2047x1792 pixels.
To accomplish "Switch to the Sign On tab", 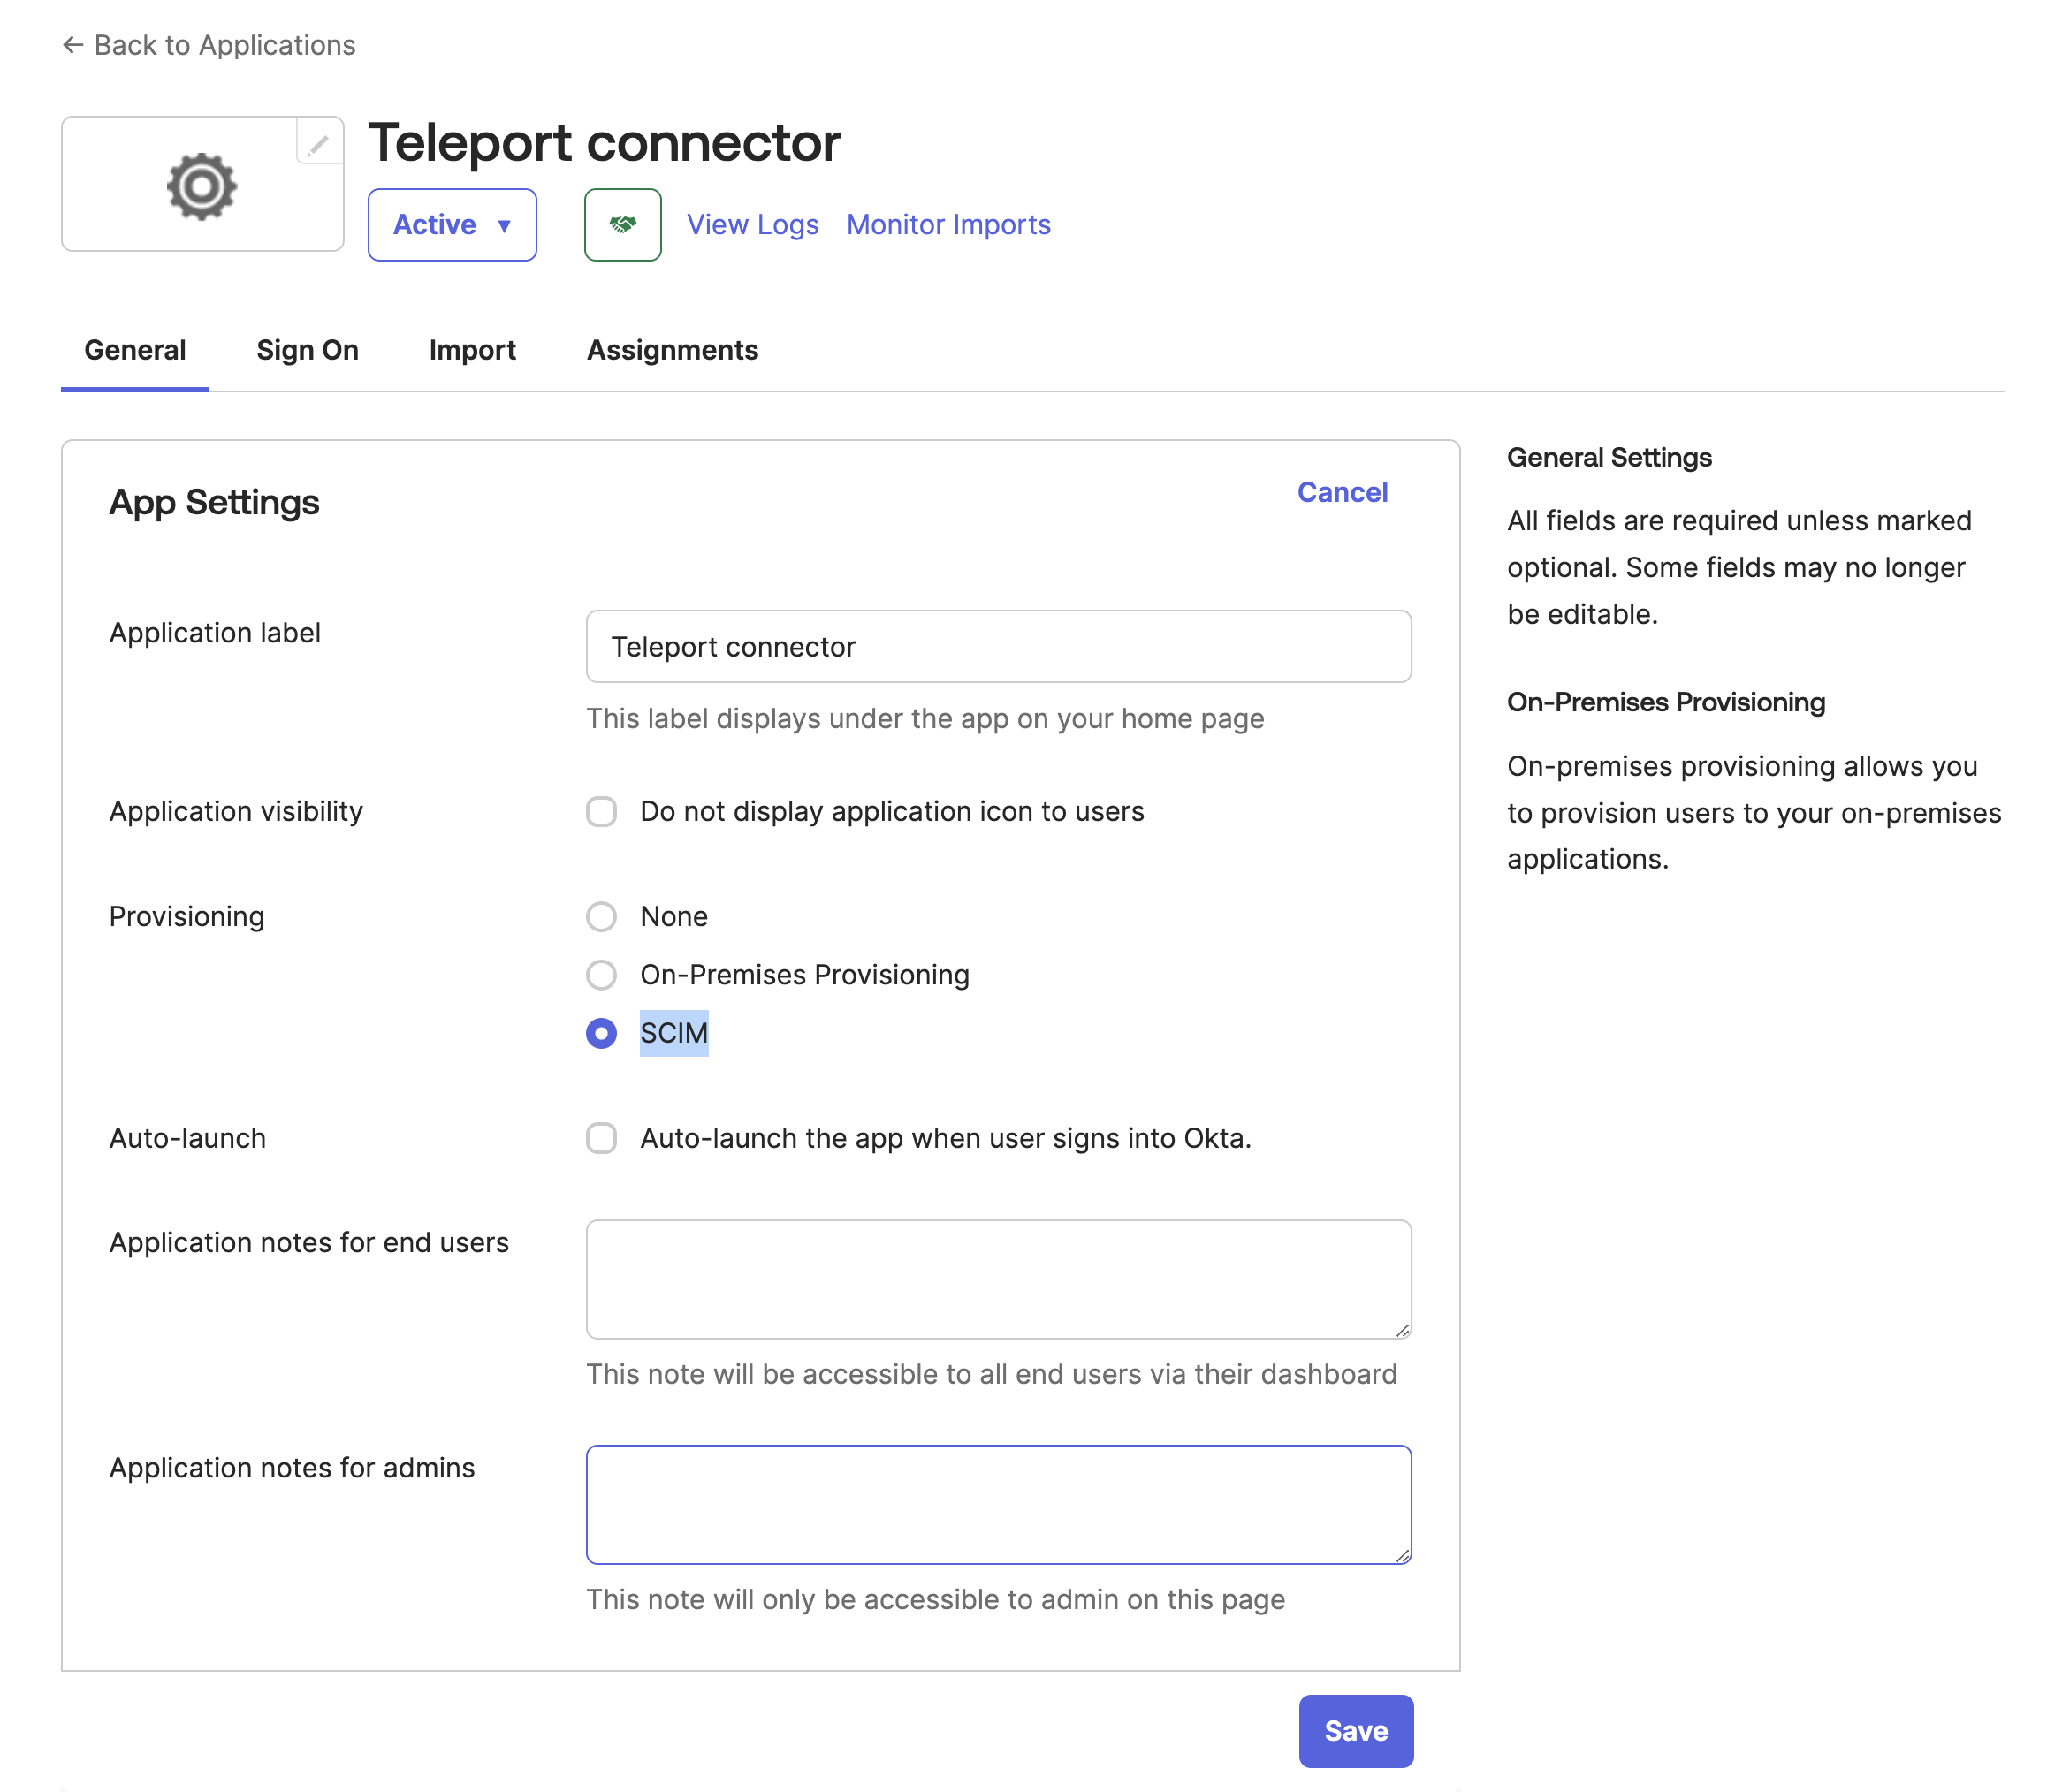I will click(x=307, y=350).
